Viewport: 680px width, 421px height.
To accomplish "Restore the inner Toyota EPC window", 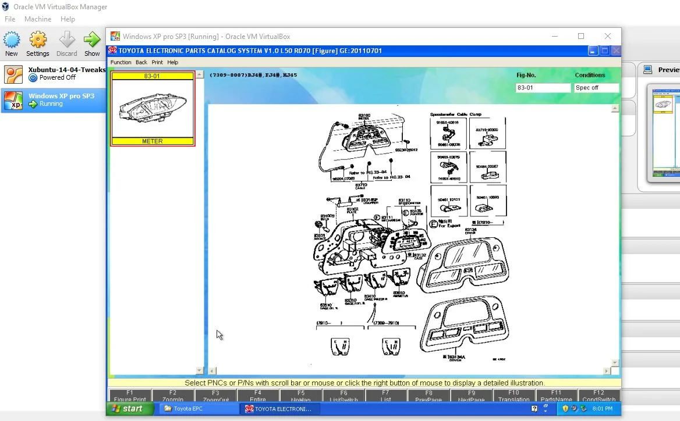I will click(x=604, y=51).
